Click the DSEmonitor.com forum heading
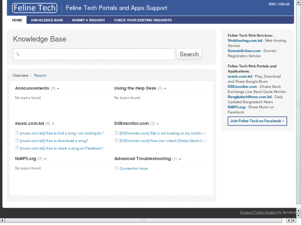Screen dimensions: 301x225 [x=132, y=123]
